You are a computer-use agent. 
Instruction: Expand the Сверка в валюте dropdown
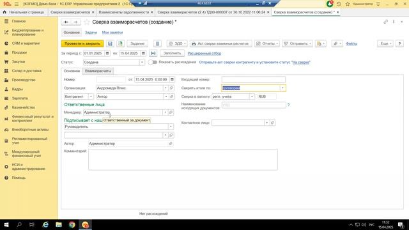pos(252,96)
